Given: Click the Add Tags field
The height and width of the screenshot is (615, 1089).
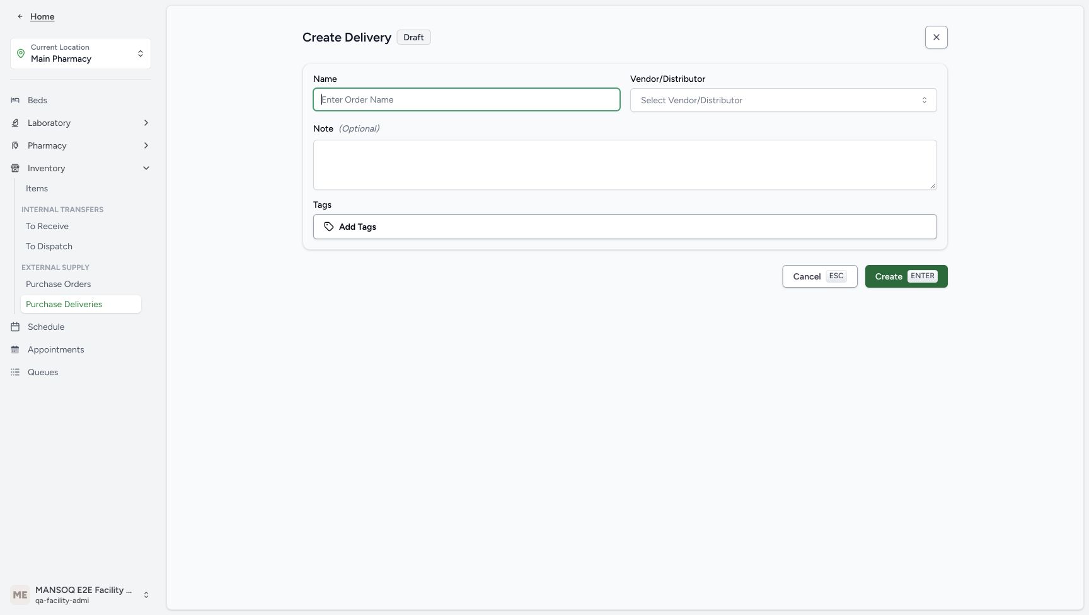Looking at the screenshot, I should click(625, 227).
